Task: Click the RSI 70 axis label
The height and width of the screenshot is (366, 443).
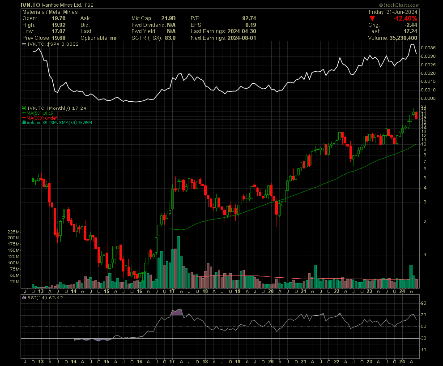Action: (x=423, y=315)
